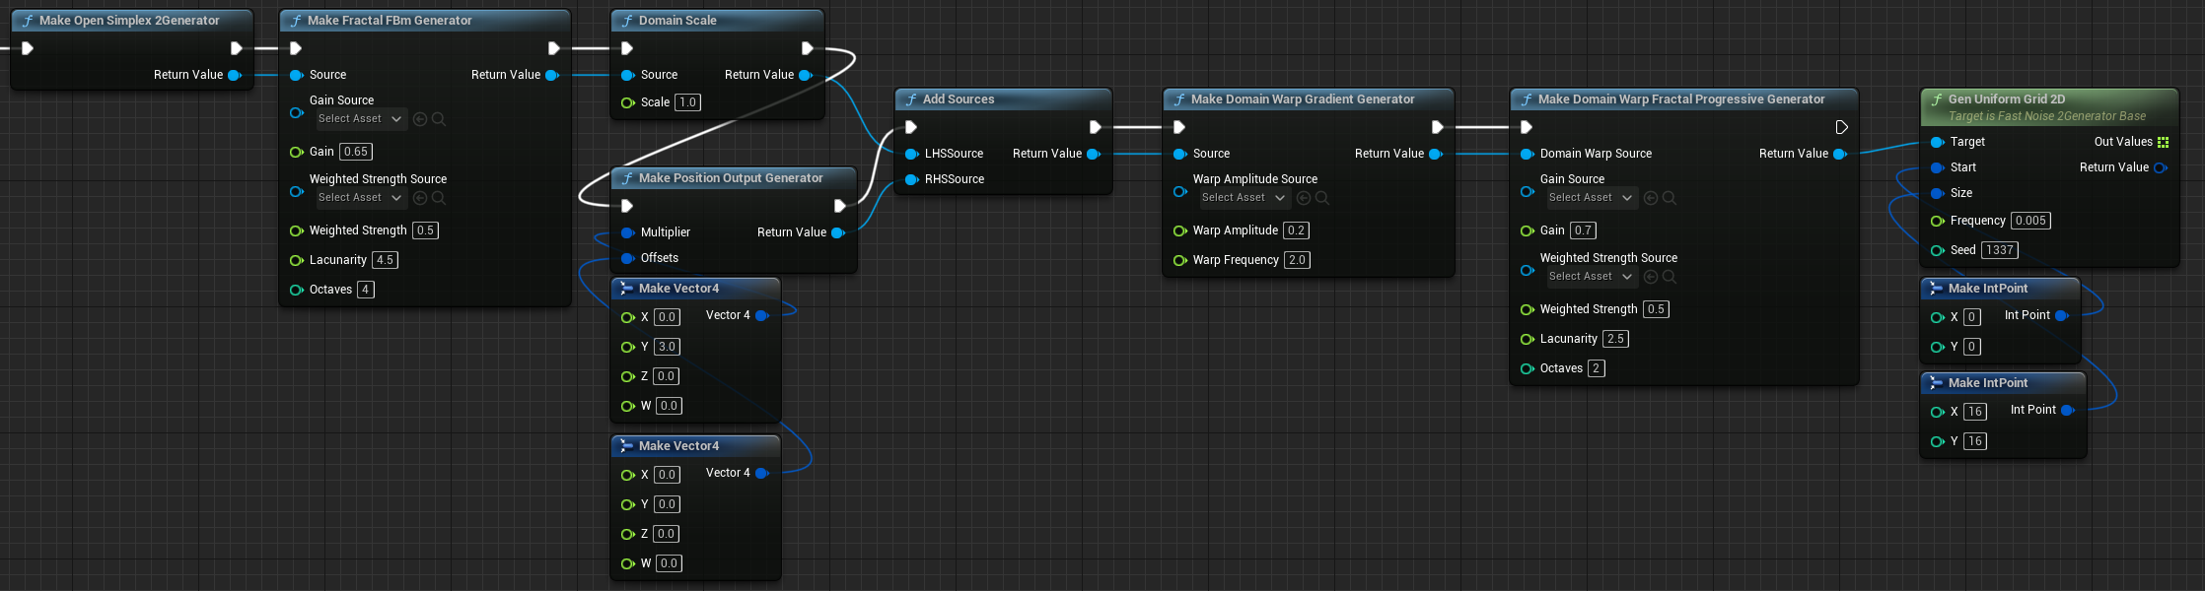The width and height of the screenshot is (2205, 591).
Task: Click the LHSSource pin on Add Sources
Action: [911, 154]
